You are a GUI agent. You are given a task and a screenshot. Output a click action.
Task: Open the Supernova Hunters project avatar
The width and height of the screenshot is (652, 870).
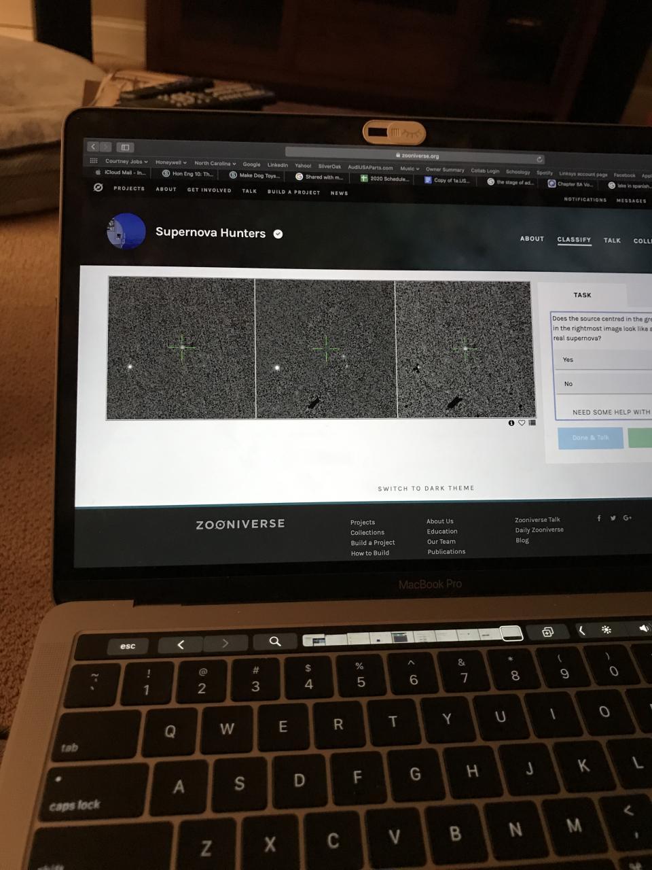pyautogui.click(x=126, y=231)
